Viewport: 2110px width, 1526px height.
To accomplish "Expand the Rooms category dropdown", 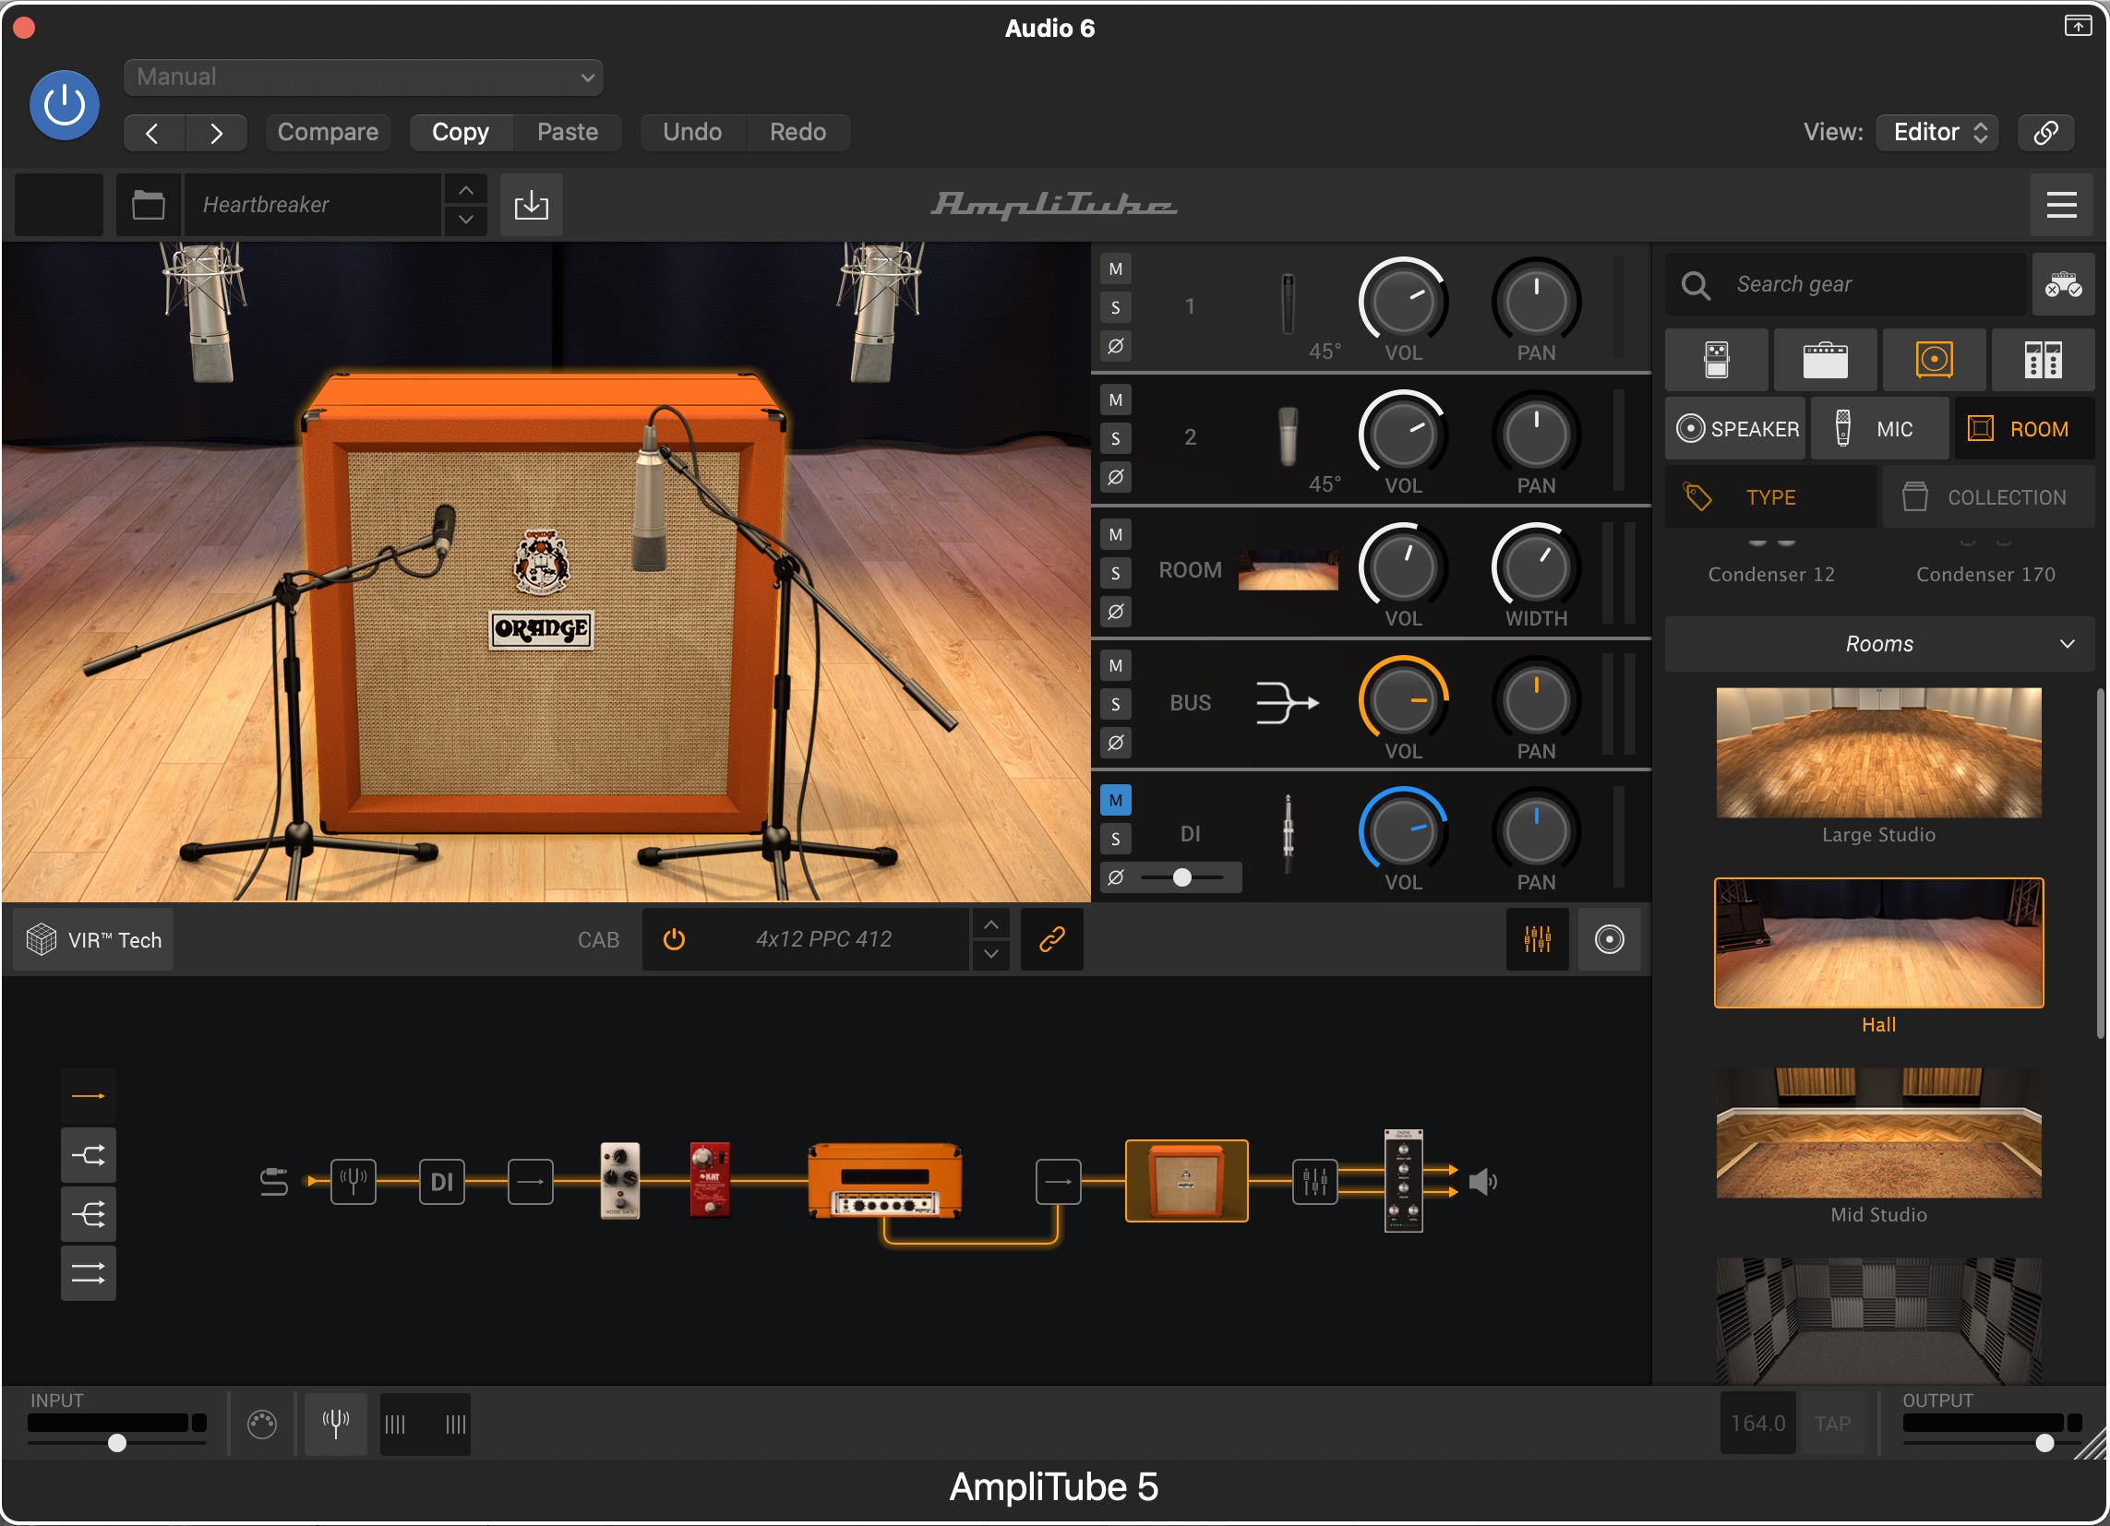I will pos(1879,644).
